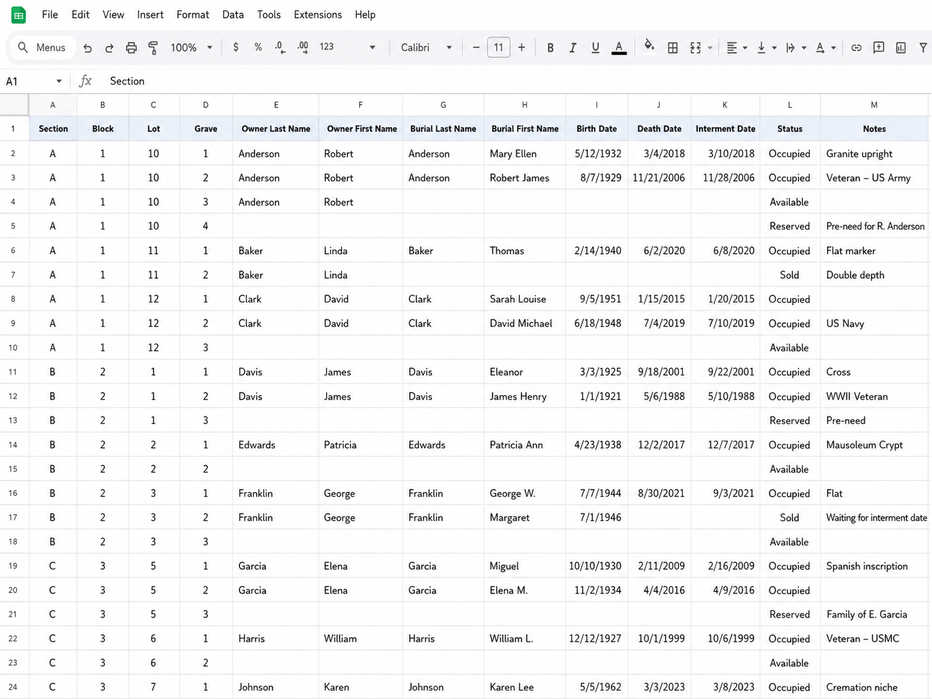Open the Help menu
This screenshot has height=699, width=932.
tap(365, 14)
